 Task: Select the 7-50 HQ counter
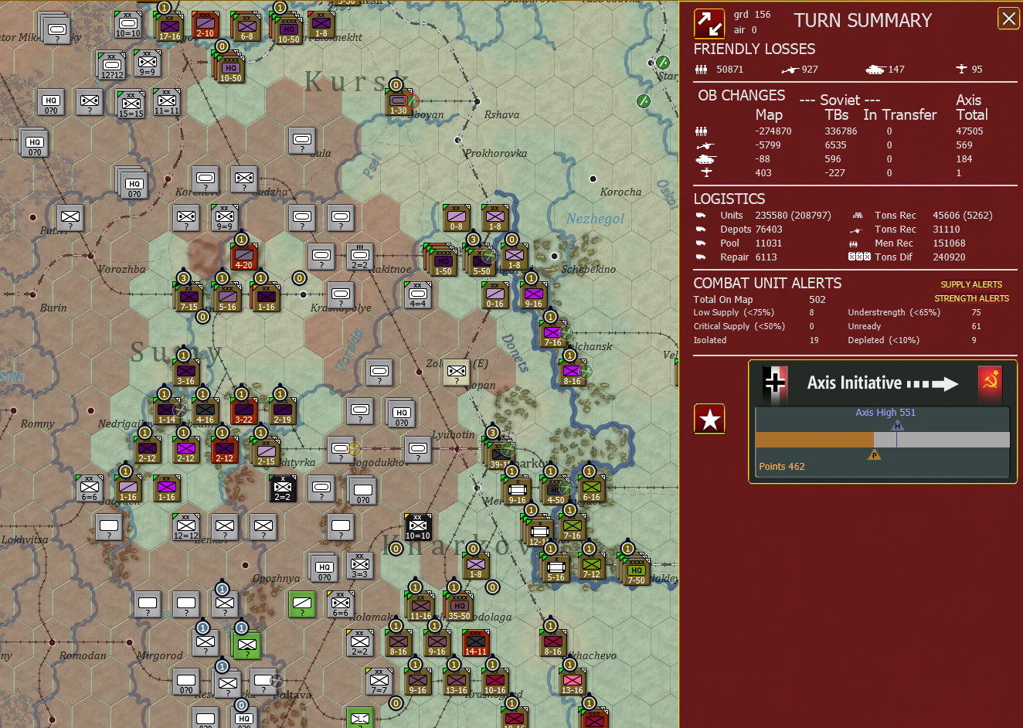(x=636, y=571)
